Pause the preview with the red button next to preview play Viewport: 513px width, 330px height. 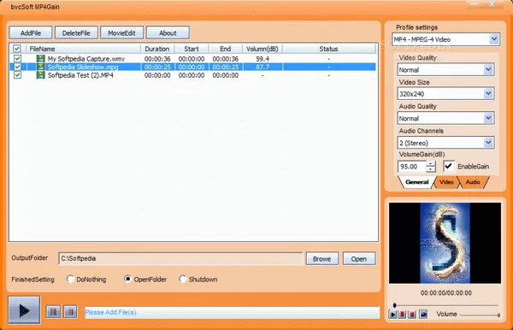click(403, 315)
